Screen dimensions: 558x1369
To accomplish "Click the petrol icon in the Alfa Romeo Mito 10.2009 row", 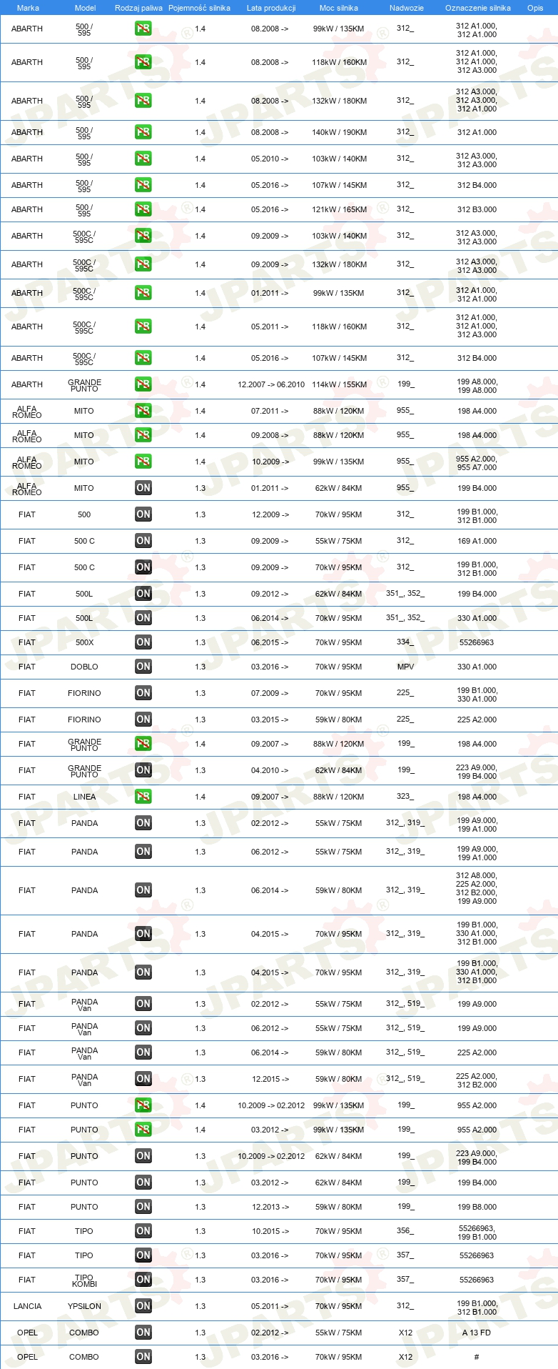I will (x=143, y=462).
